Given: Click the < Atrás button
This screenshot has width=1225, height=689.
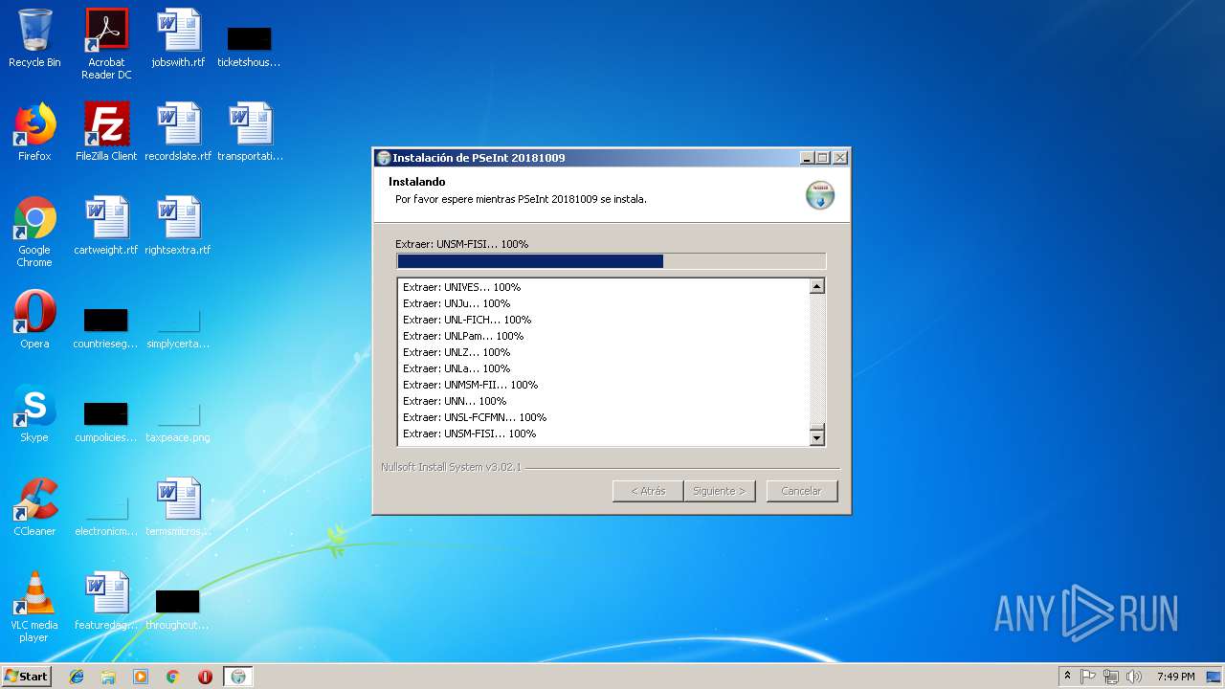Looking at the screenshot, I should tap(648, 491).
